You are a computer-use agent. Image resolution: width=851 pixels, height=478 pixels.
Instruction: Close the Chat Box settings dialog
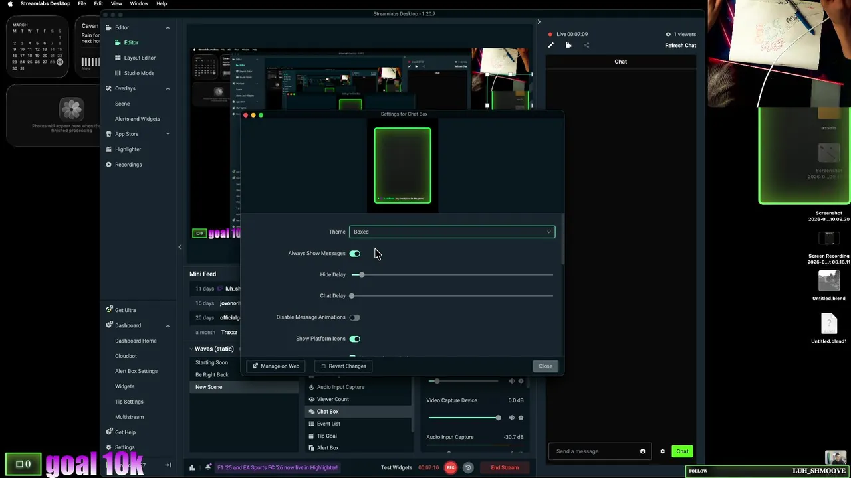click(545, 366)
